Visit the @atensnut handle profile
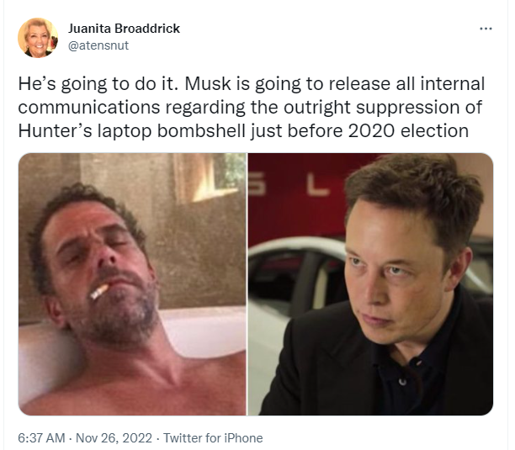The height and width of the screenshot is (450, 515). click(98, 45)
